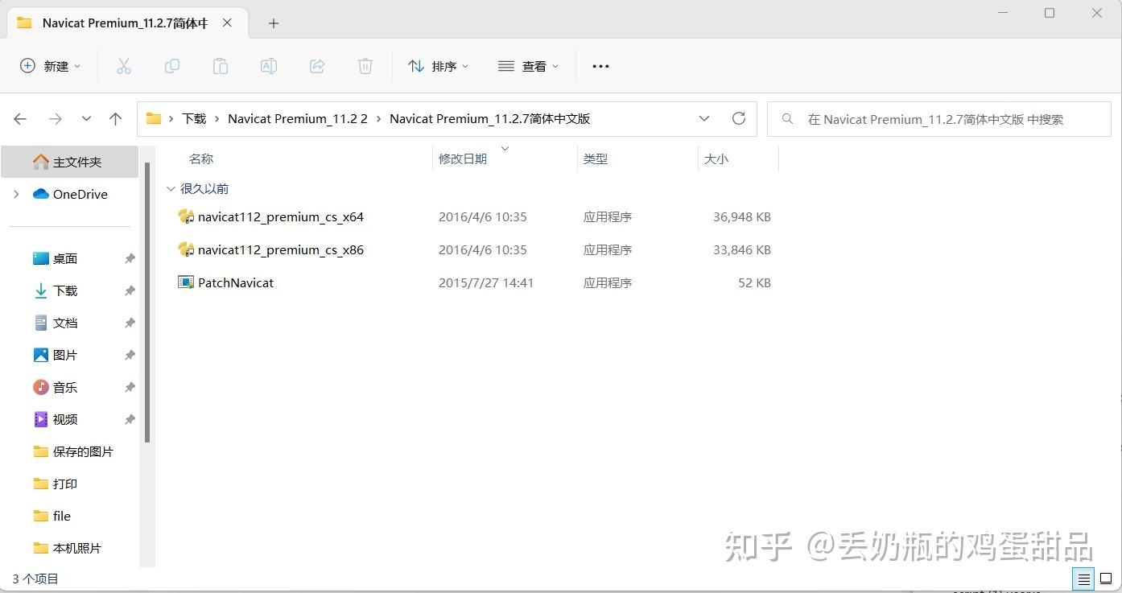Sort by 类型 column header
Image resolution: width=1122 pixels, height=593 pixels.
(596, 159)
